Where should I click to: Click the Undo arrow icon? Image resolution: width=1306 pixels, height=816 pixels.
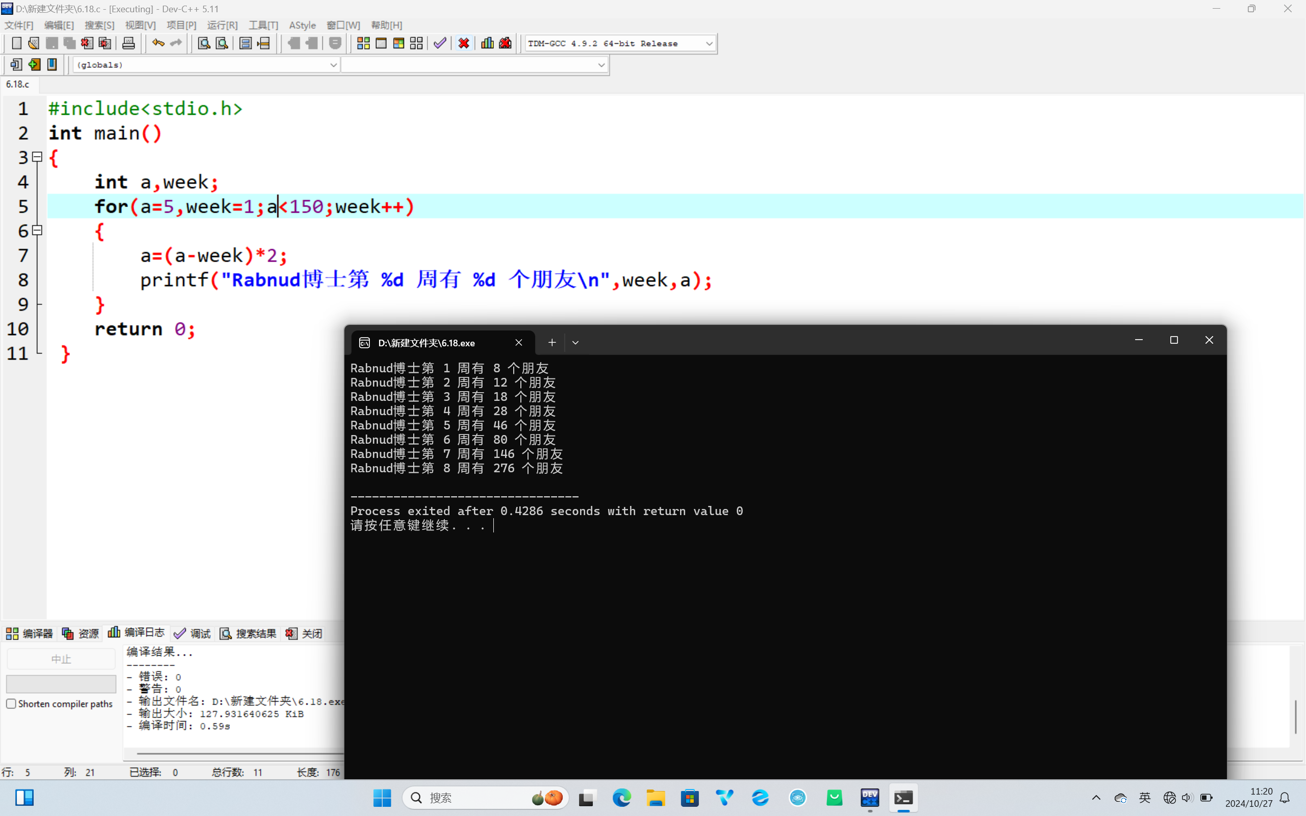click(158, 43)
